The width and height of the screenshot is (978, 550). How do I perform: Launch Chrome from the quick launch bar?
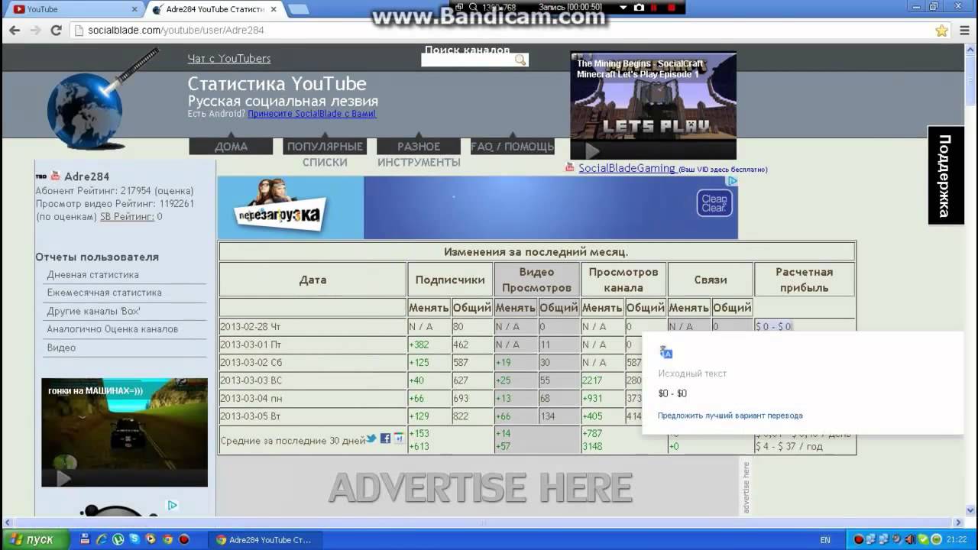click(x=167, y=539)
